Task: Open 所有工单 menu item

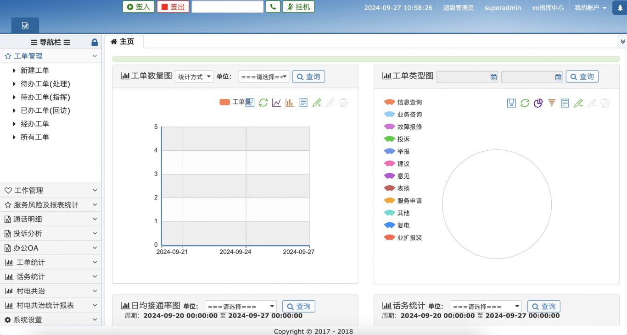Action: tap(35, 137)
